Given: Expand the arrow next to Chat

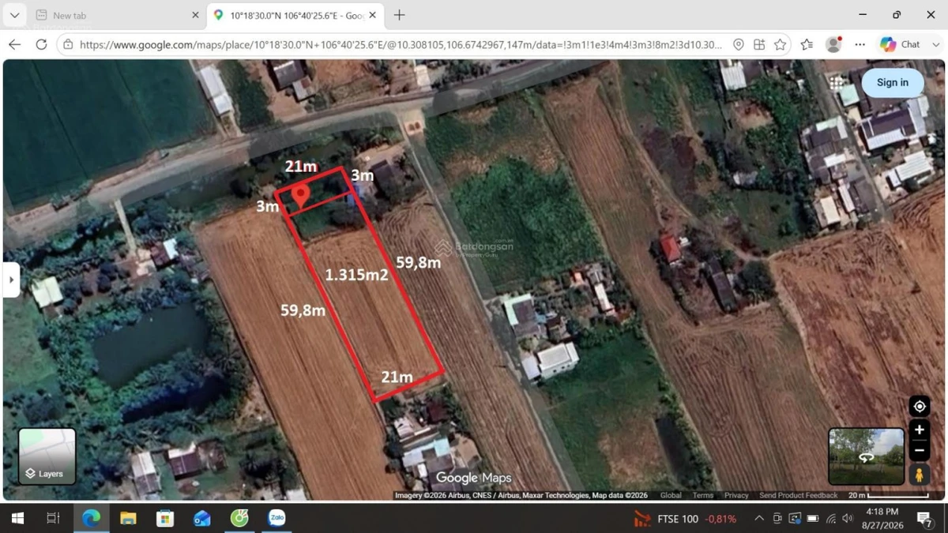Looking at the screenshot, I should tap(935, 45).
